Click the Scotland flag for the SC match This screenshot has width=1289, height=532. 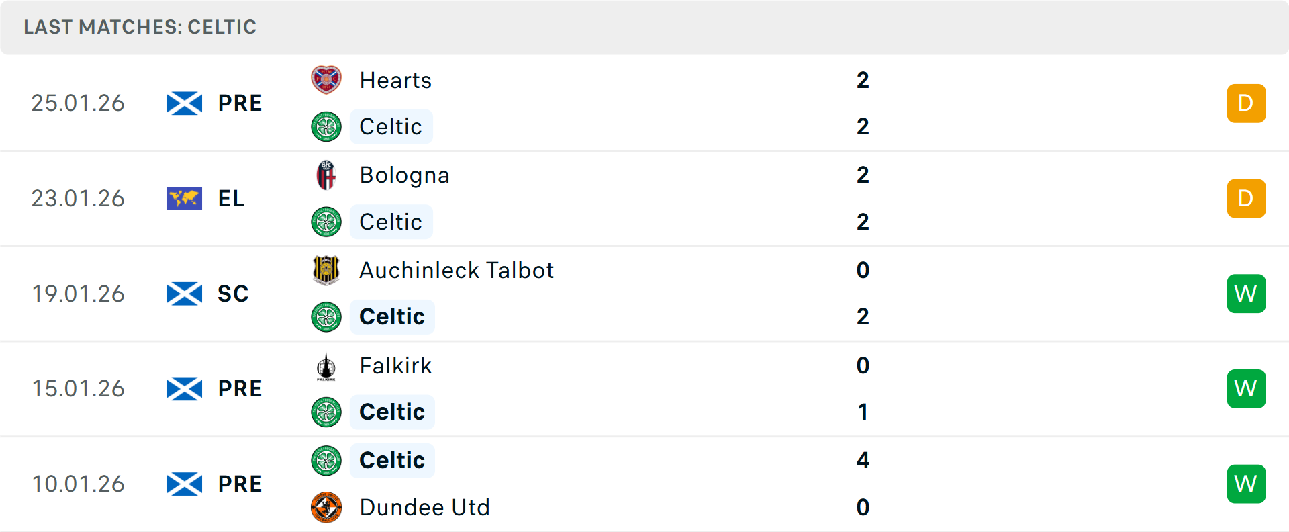coord(184,294)
